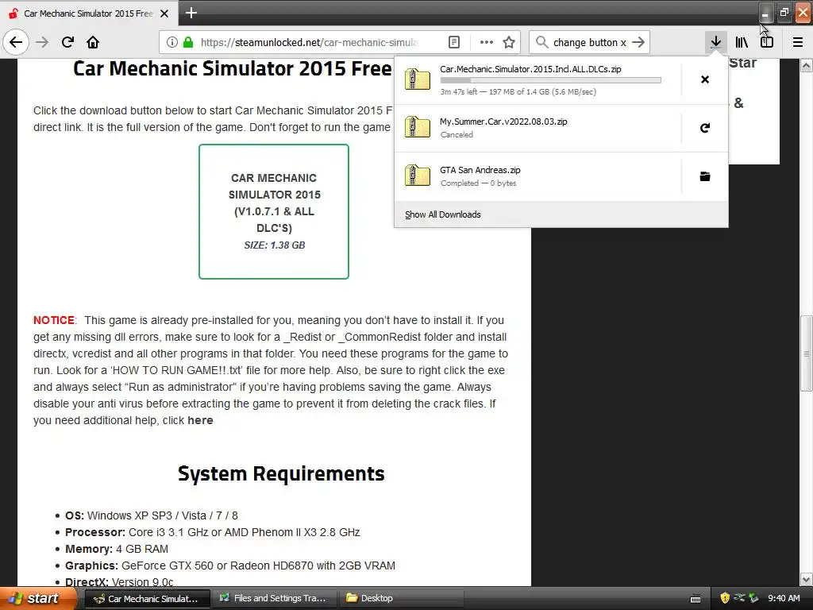Click Show All Downloads
The width and height of the screenshot is (813, 610).
442,214
